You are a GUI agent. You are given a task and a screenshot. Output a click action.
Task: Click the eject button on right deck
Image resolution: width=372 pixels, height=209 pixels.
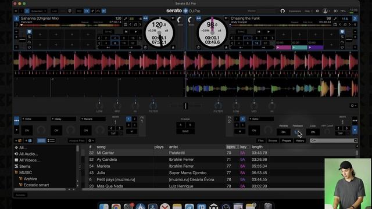click(x=226, y=48)
